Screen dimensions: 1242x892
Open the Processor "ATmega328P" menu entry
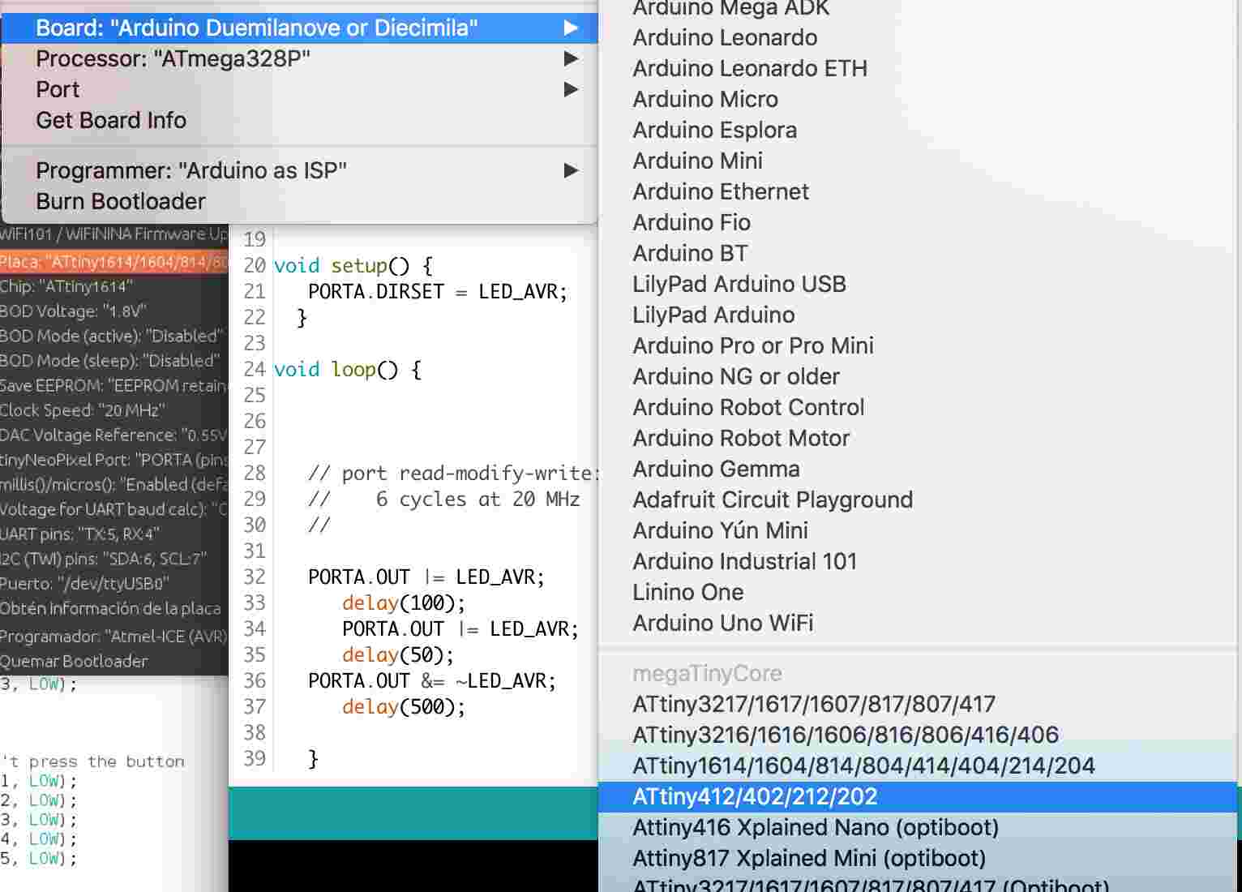click(x=299, y=58)
